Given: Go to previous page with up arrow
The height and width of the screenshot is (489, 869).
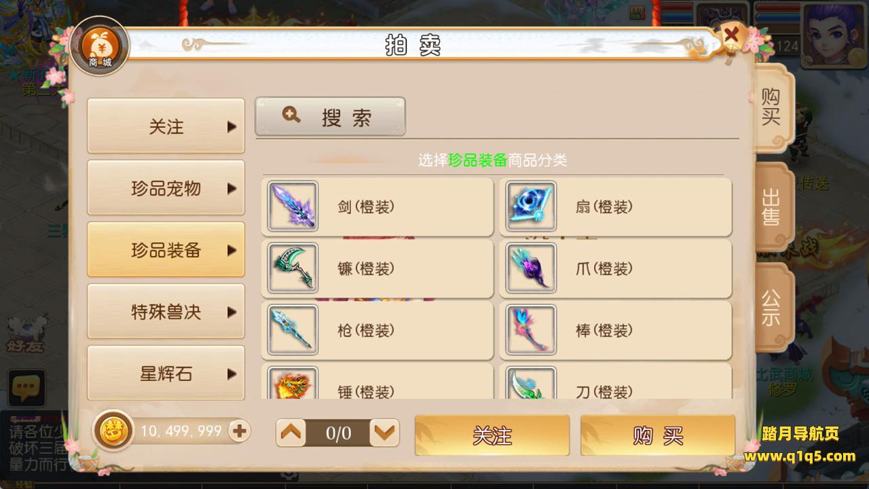Looking at the screenshot, I should (x=292, y=433).
